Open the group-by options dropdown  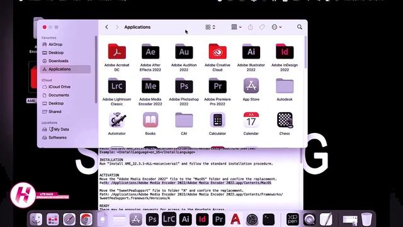tap(236, 27)
